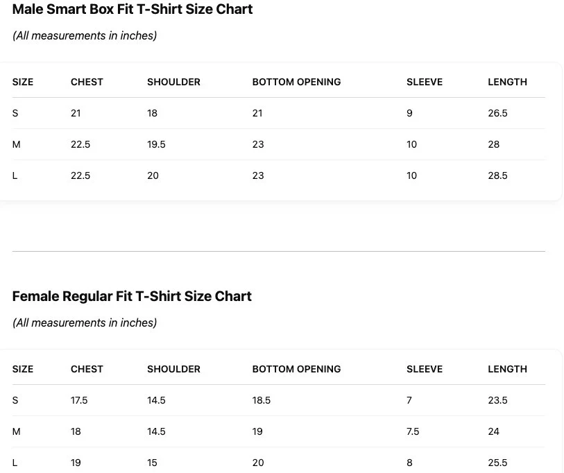This screenshot has width=564, height=473.
Task: Click the Female Regular Fit chart title
Action: (x=131, y=296)
